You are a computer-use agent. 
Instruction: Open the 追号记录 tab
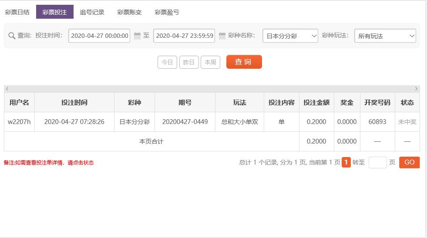pyautogui.click(x=92, y=12)
